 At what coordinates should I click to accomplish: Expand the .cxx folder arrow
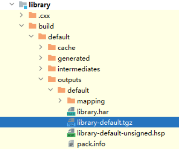(x=21, y=15)
